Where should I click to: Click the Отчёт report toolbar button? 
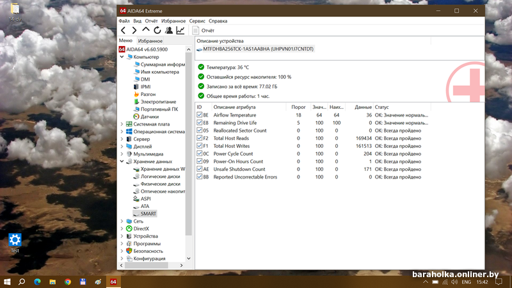tap(204, 30)
